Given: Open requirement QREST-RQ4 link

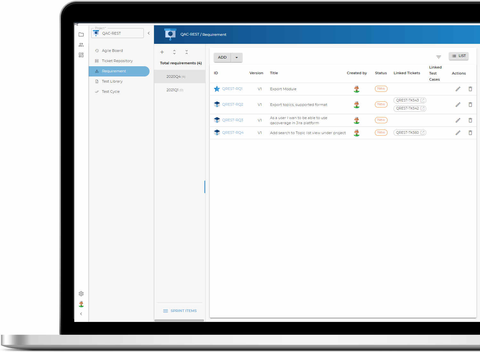Looking at the screenshot, I should [x=233, y=132].
